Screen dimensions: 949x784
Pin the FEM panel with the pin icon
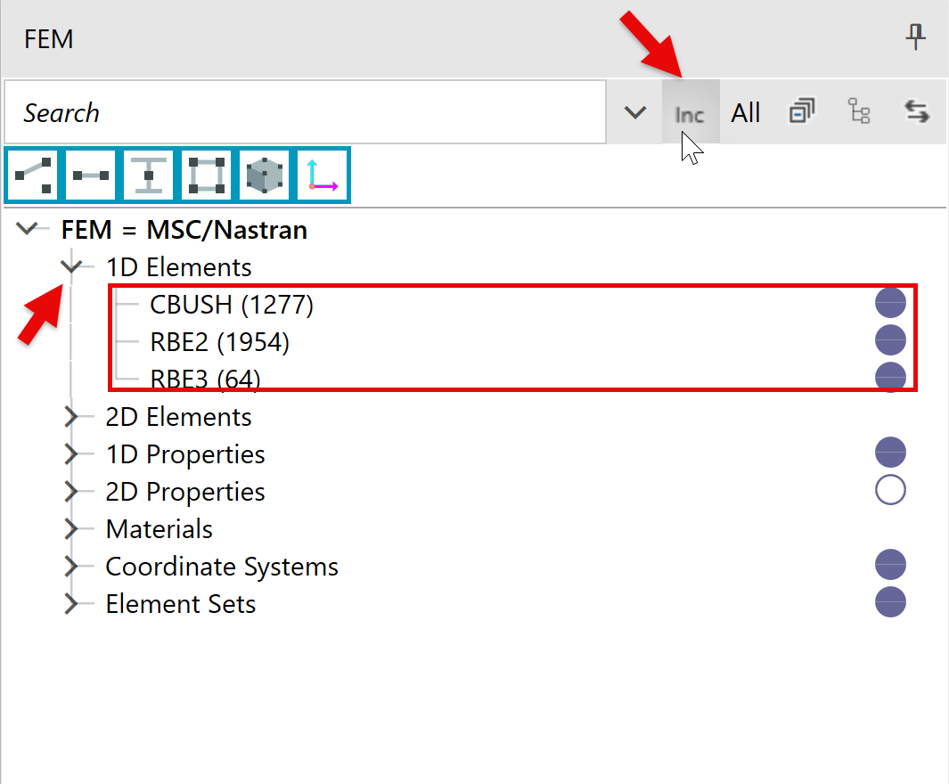(915, 37)
